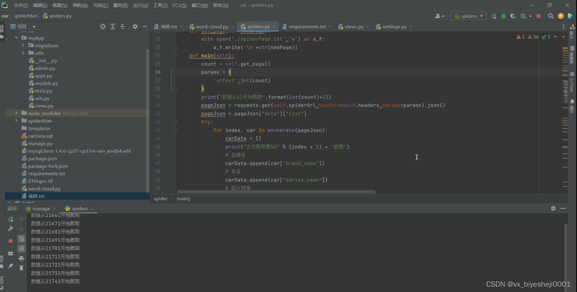The height and width of the screenshot is (292, 577).
Task: Expand the node_modules folder
Action: pos(16,113)
